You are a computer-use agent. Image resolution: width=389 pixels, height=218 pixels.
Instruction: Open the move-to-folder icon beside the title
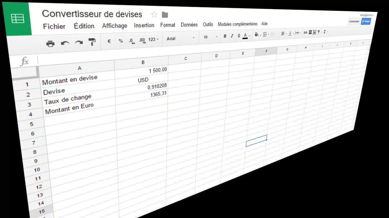[x=165, y=15]
